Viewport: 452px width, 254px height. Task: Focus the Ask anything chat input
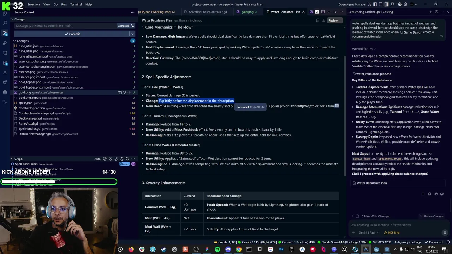point(398,225)
